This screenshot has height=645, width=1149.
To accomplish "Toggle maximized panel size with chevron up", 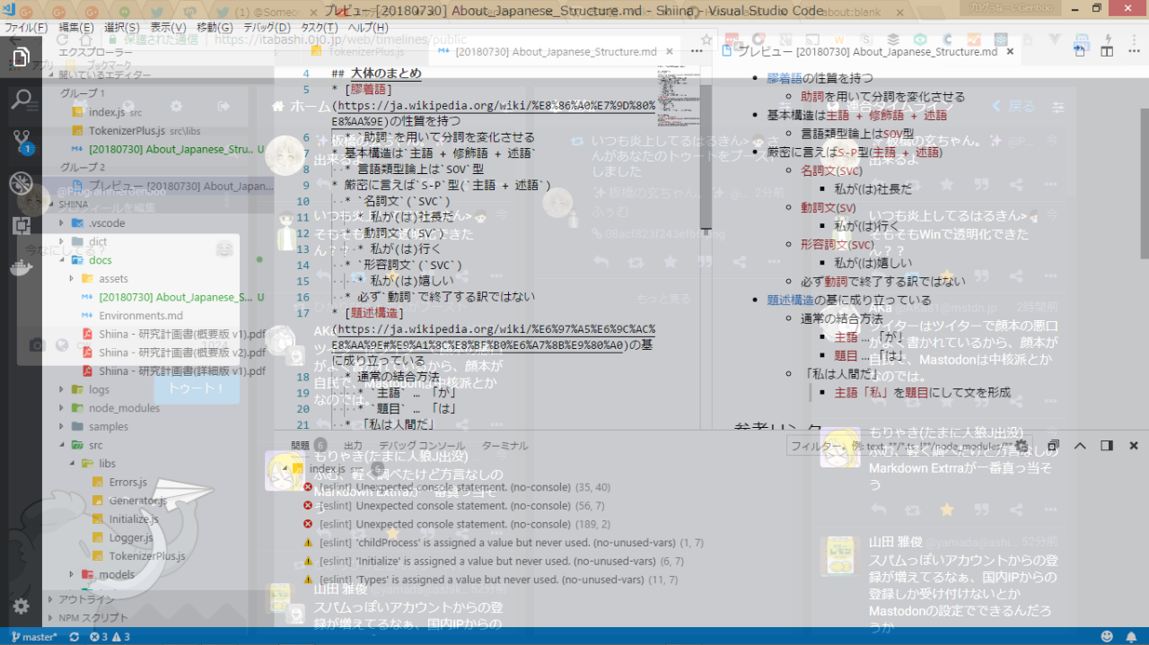I will [1080, 446].
